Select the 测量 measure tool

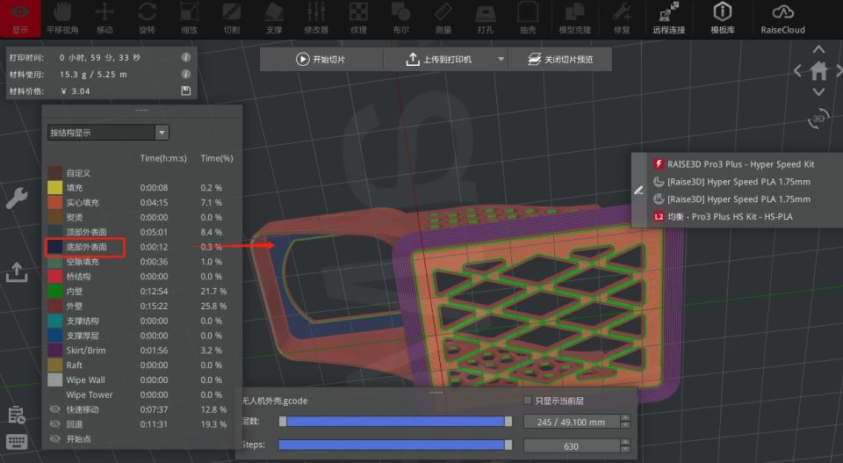click(443, 18)
